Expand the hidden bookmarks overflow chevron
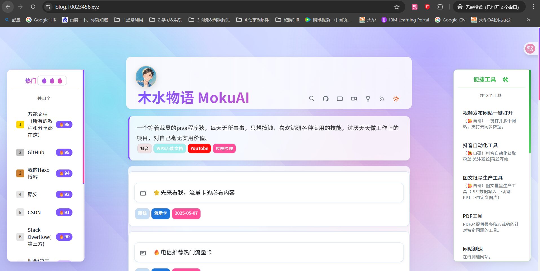540x271 pixels. click(x=528, y=20)
